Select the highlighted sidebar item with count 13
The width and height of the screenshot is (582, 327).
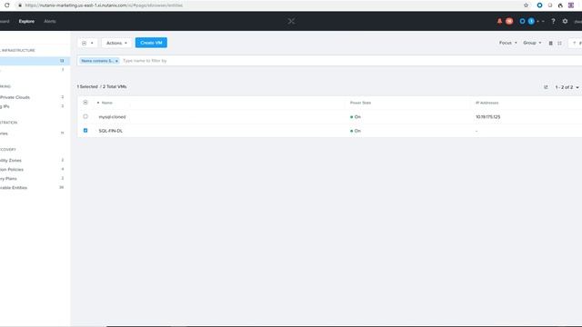34,61
